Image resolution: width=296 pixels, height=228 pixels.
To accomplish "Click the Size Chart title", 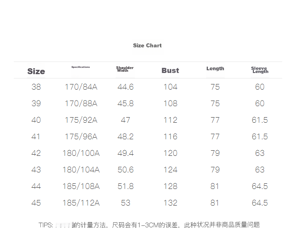I will 147,45.
